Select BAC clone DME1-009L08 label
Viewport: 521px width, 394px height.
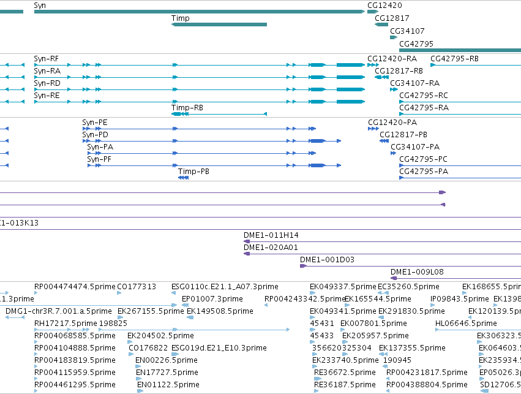coord(418,272)
